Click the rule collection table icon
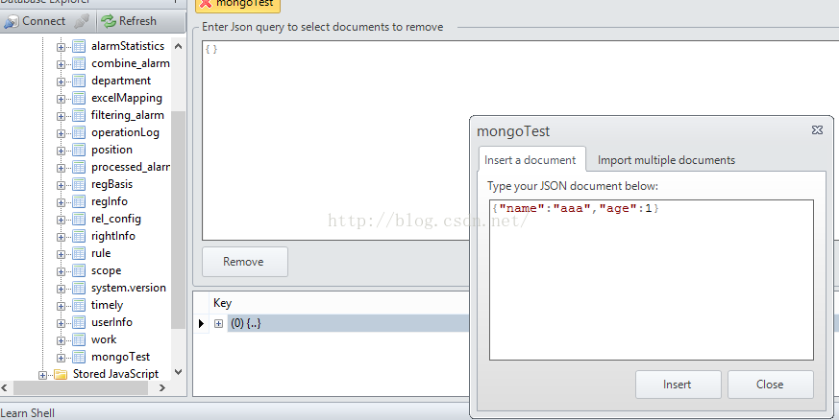Image resolution: width=839 pixels, height=420 pixels. (x=79, y=253)
